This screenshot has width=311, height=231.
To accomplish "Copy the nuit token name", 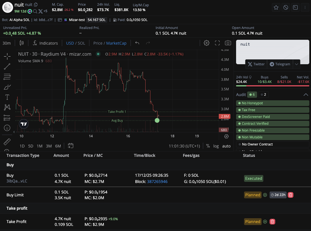I will [x=36, y=5].
